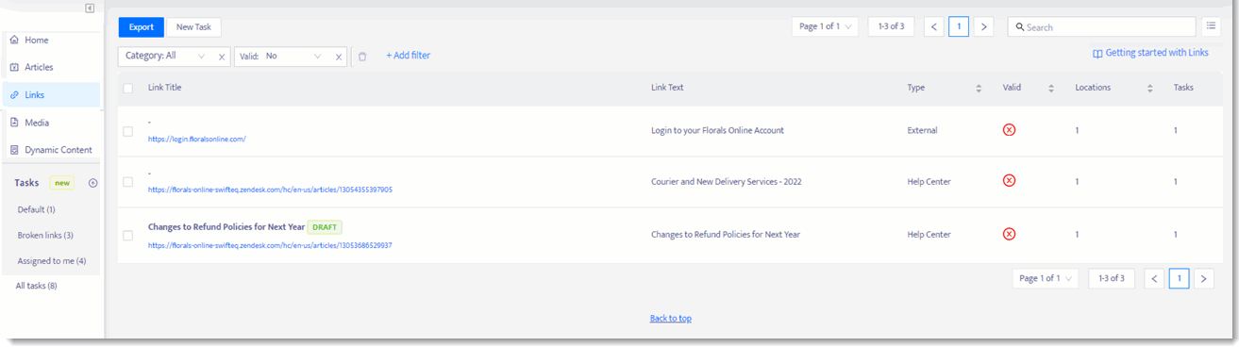
Task: Check the box for the Changes to Refund Policies row
Action: (127, 235)
